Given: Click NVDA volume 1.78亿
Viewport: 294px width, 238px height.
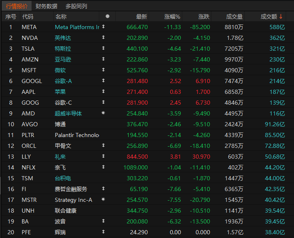Looking at the screenshot, I should pos(235,38).
